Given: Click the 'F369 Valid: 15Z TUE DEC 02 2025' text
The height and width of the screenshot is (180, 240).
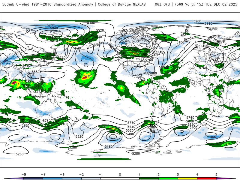Looking at the screenshot, I should coord(206,4).
